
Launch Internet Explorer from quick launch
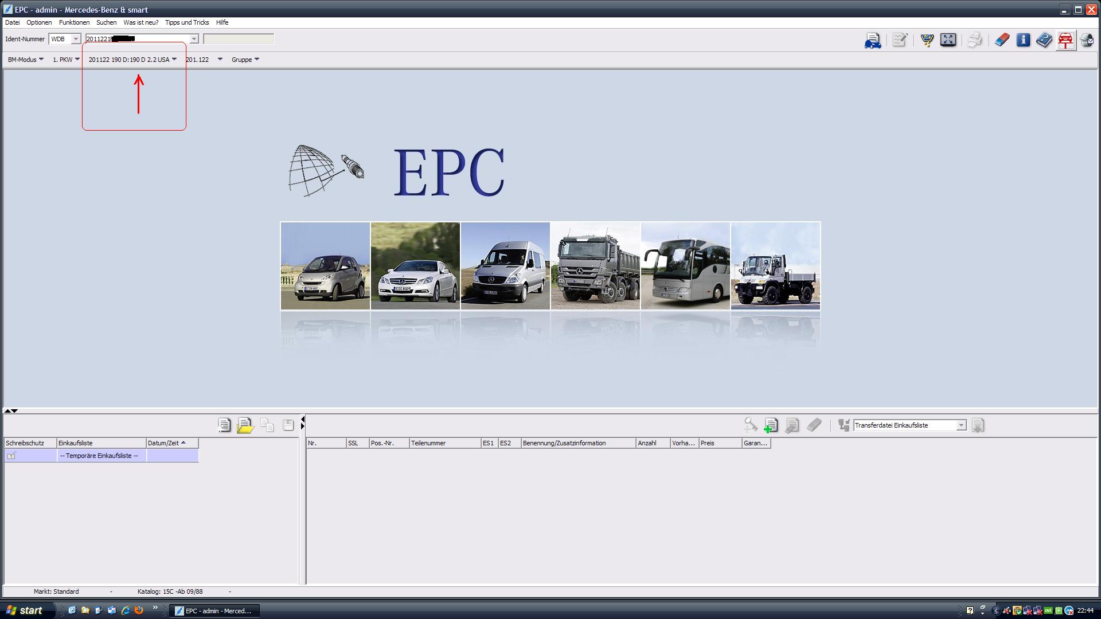click(x=126, y=610)
